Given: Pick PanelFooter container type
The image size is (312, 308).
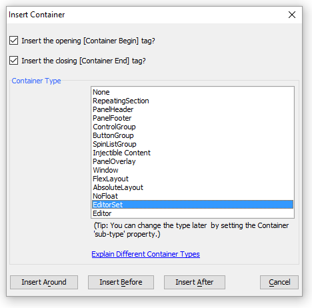Looking at the screenshot, I should point(193,118).
